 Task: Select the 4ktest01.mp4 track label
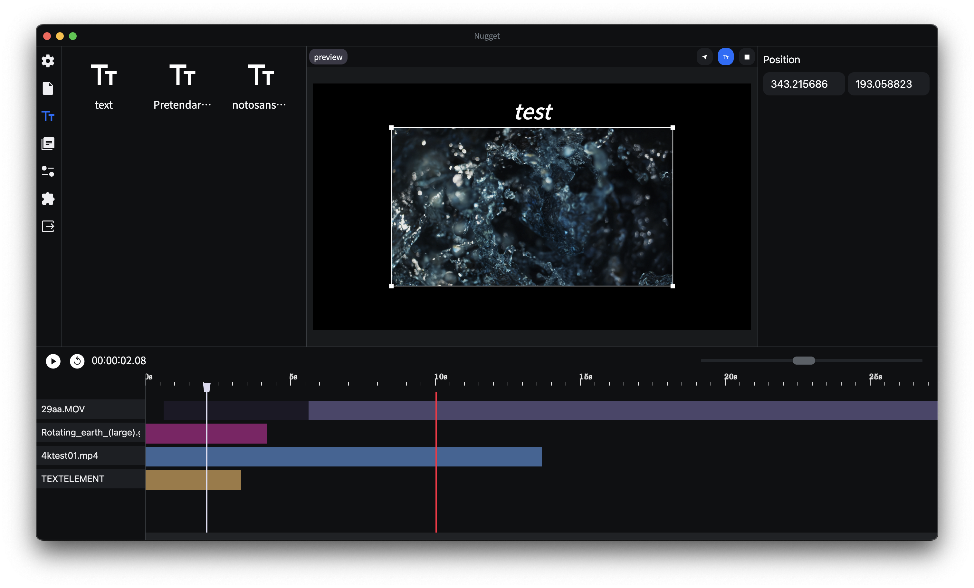point(91,456)
